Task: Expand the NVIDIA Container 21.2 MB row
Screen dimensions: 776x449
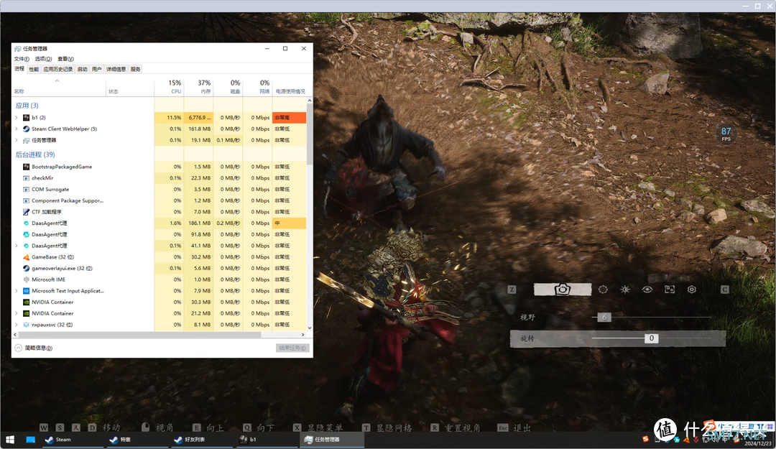Action: (x=17, y=313)
